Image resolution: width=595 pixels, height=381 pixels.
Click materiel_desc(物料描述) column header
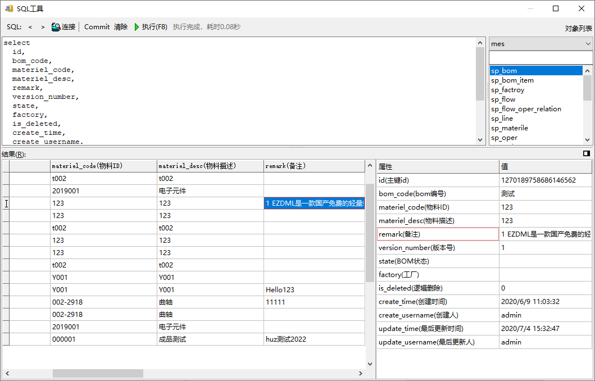210,166
